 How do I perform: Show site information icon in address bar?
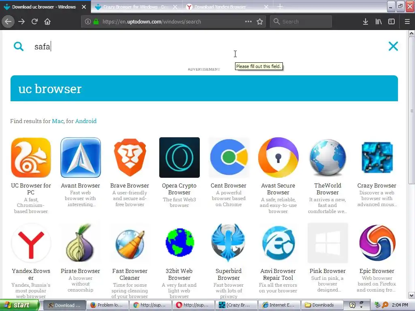tap(88, 21)
